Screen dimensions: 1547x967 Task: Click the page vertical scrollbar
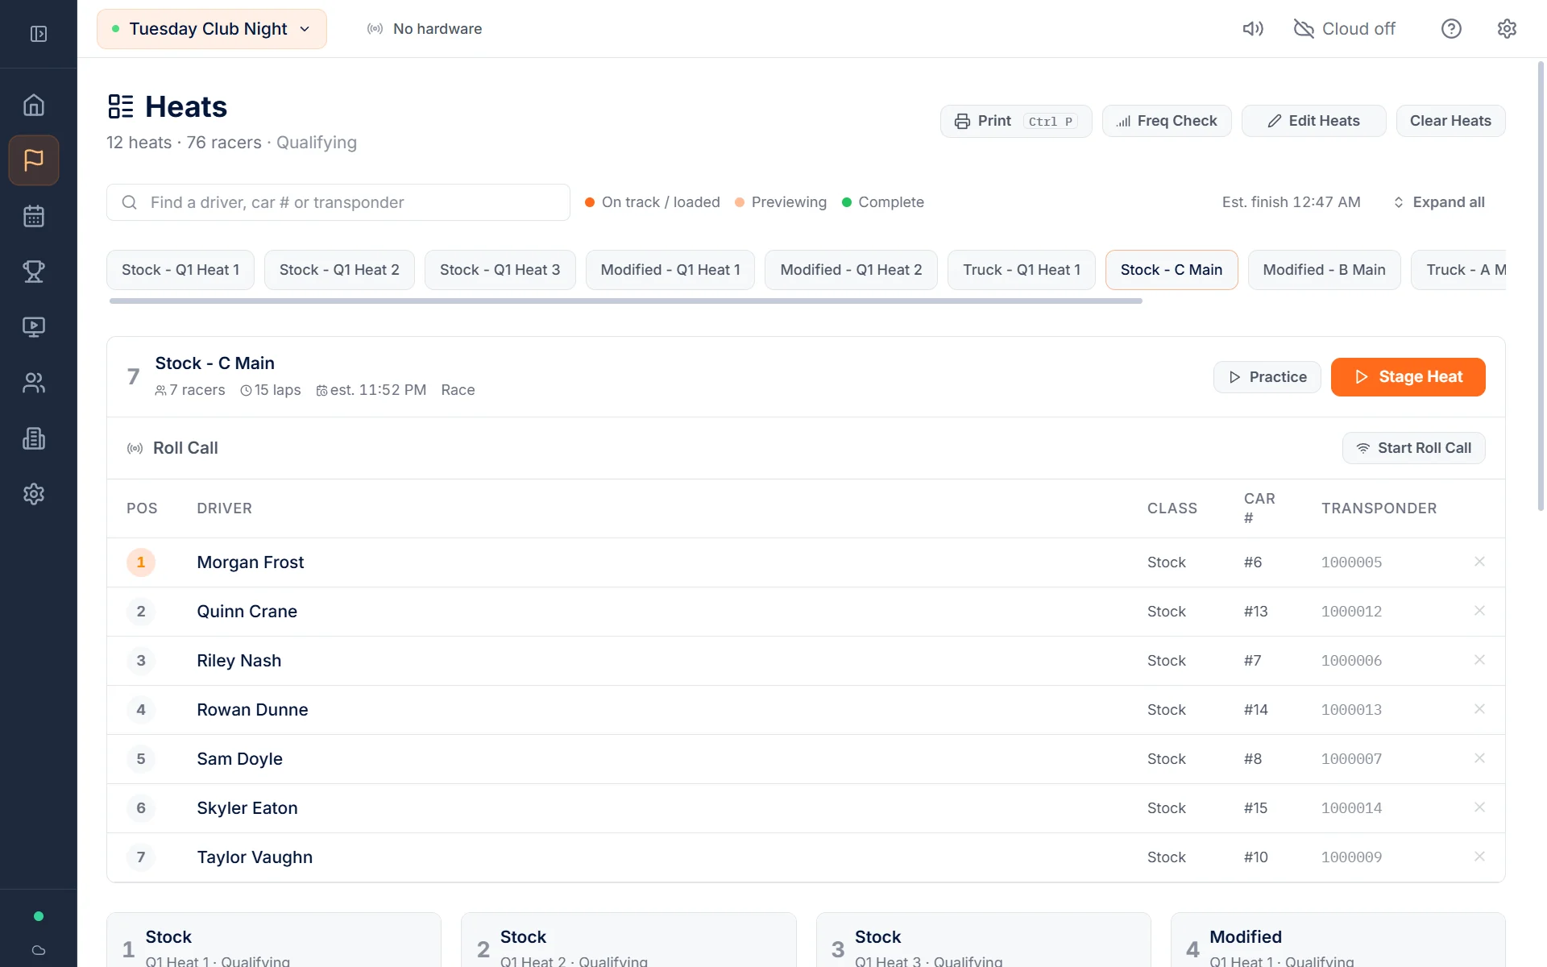pos(1541,286)
